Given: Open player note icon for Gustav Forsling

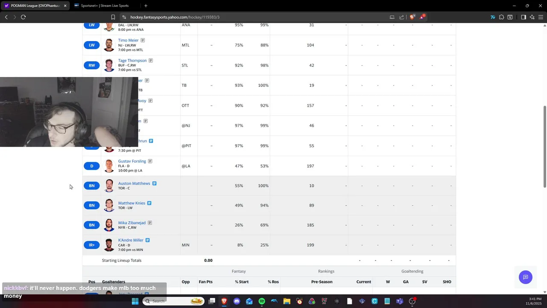Looking at the screenshot, I should pyautogui.click(x=150, y=161).
